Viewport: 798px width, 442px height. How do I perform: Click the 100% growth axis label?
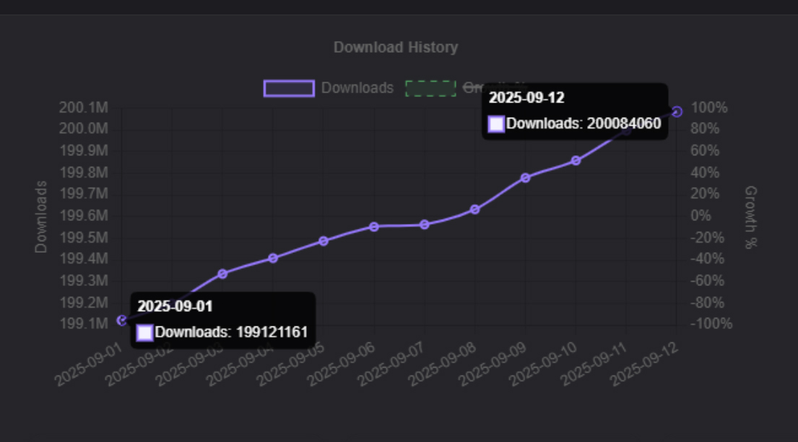(x=709, y=108)
